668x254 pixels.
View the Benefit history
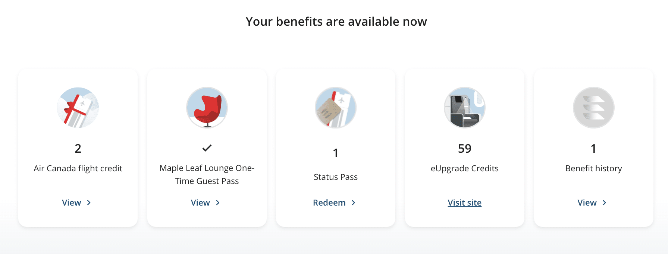tap(587, 203)
